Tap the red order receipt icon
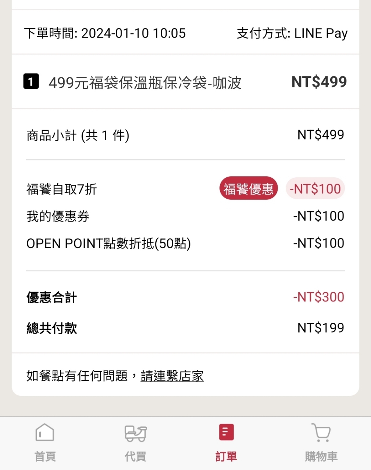 226,432
